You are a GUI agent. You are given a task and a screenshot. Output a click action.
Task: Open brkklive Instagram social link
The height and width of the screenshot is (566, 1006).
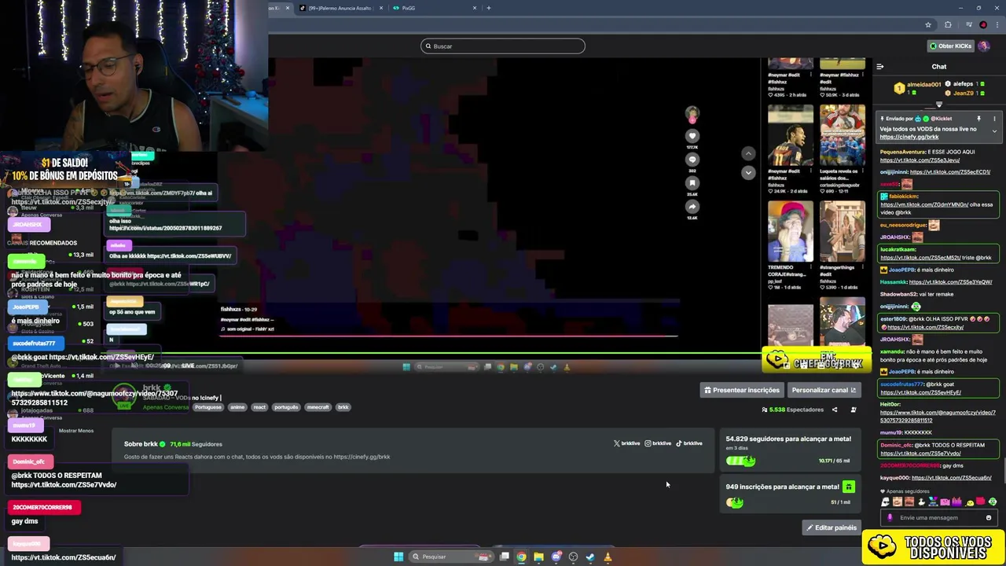pyautogui.click(x=658, y=443)
